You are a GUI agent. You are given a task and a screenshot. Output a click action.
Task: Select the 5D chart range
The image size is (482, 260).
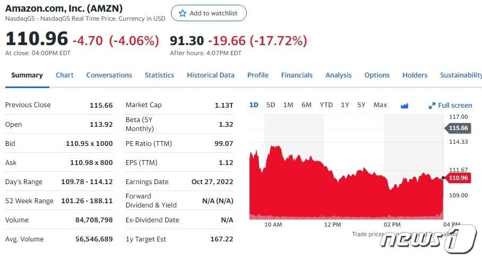pyautogui.click(x=271, y=105)
